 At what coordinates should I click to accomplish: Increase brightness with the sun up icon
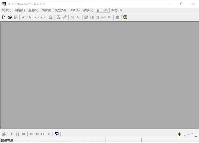pos(104,17)
